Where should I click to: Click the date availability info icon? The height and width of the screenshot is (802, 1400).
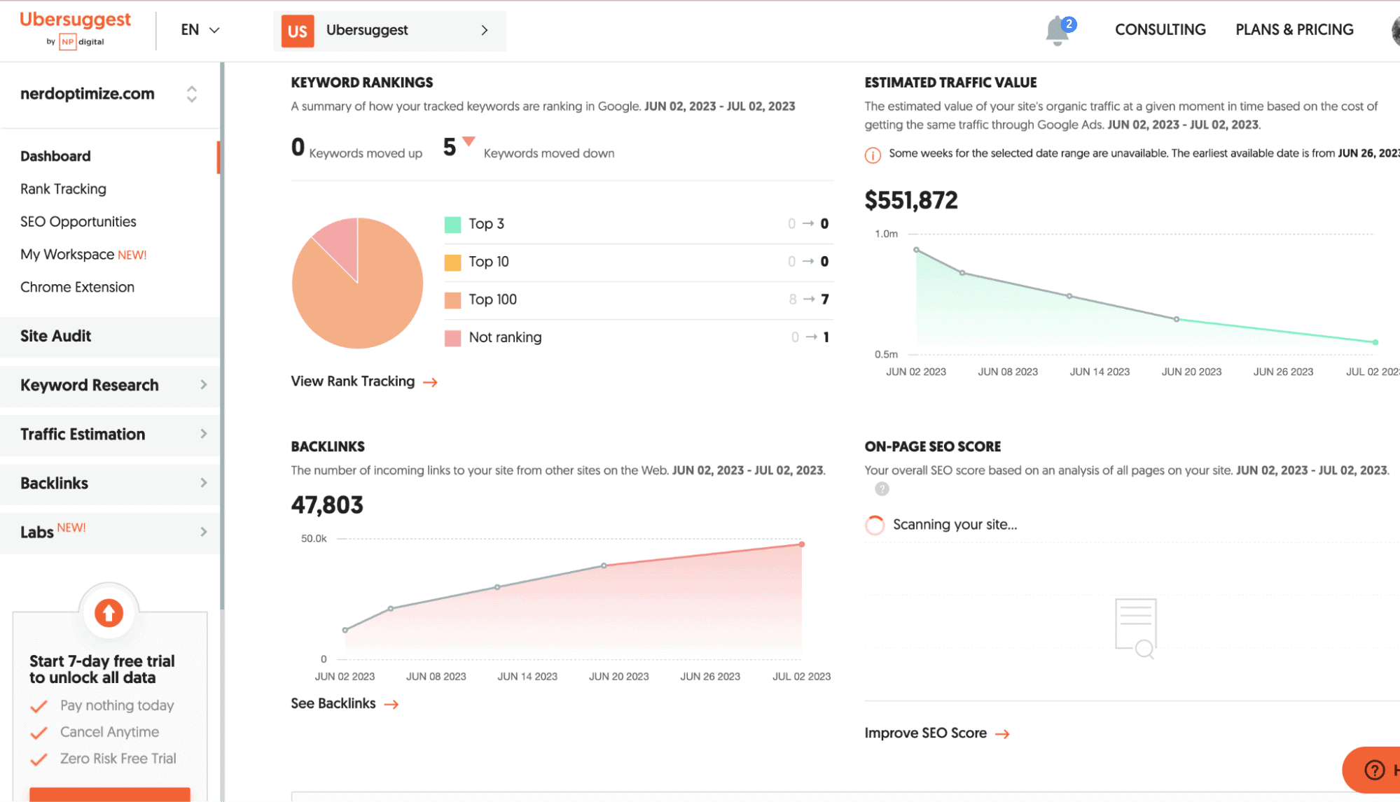click(872, 155)
